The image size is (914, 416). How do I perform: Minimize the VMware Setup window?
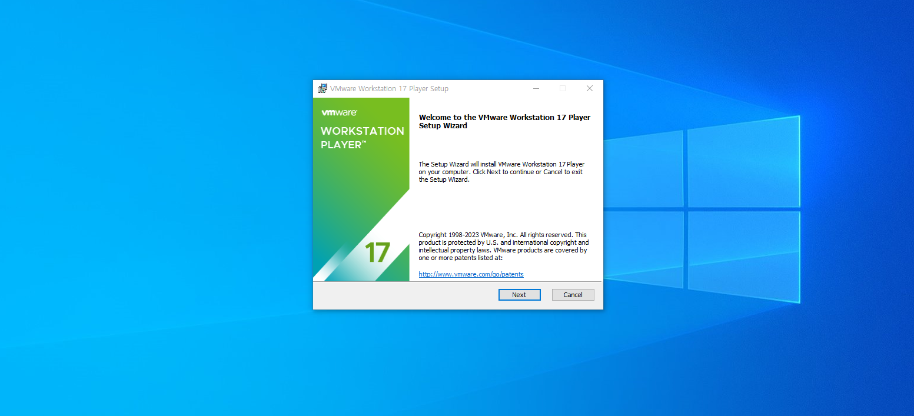536,88
